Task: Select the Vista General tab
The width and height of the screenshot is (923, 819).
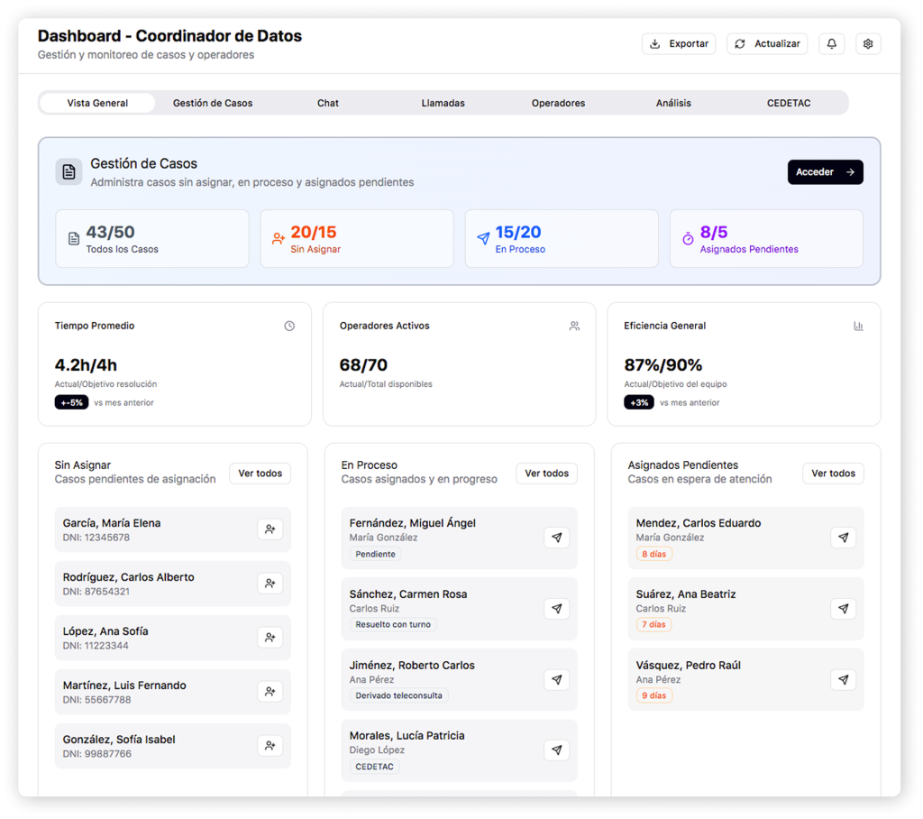Action: pos(97,103)
